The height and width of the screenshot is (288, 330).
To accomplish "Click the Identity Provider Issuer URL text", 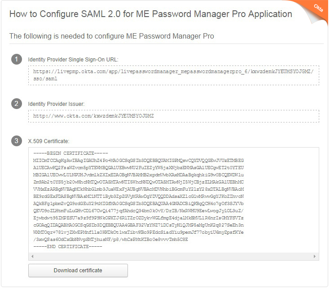I will (x=93, y=116).
